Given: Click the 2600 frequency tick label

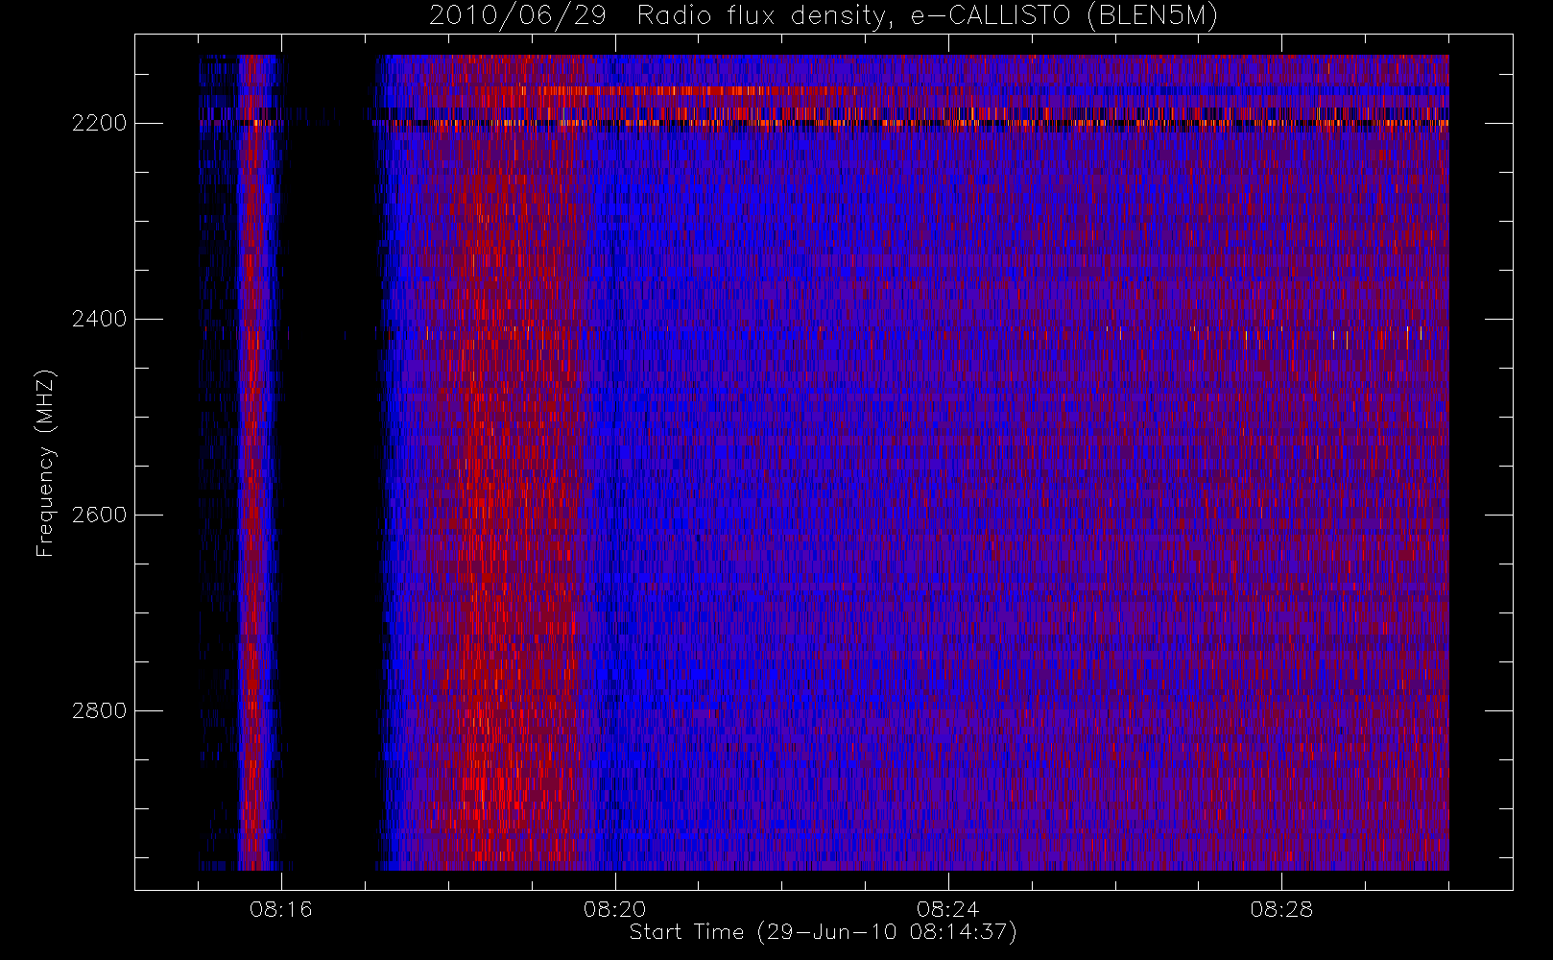Looking at the screenshot, I should tap(99, 515).
